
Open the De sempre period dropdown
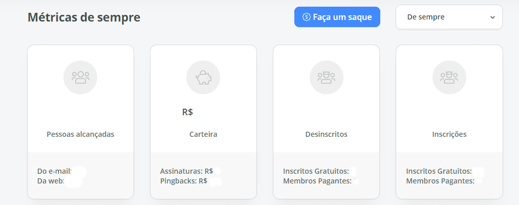tap(448, 17)
